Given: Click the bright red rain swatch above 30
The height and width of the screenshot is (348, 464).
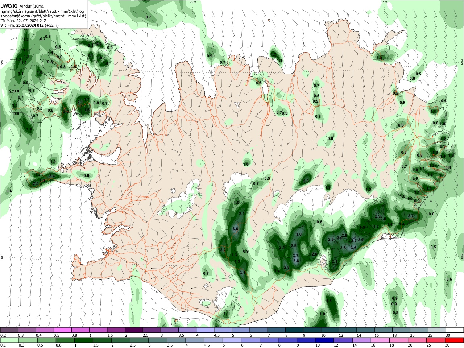Looking at the screenshot, I should [x=454, y=340].
